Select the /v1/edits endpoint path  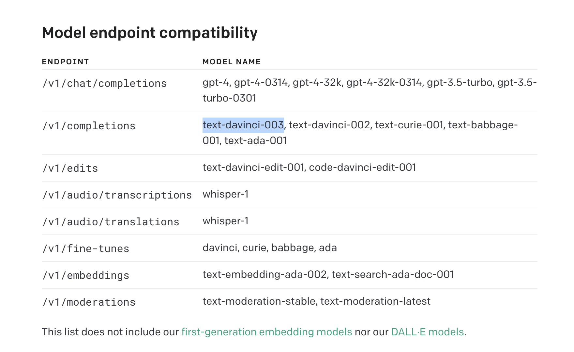[70, 168]
